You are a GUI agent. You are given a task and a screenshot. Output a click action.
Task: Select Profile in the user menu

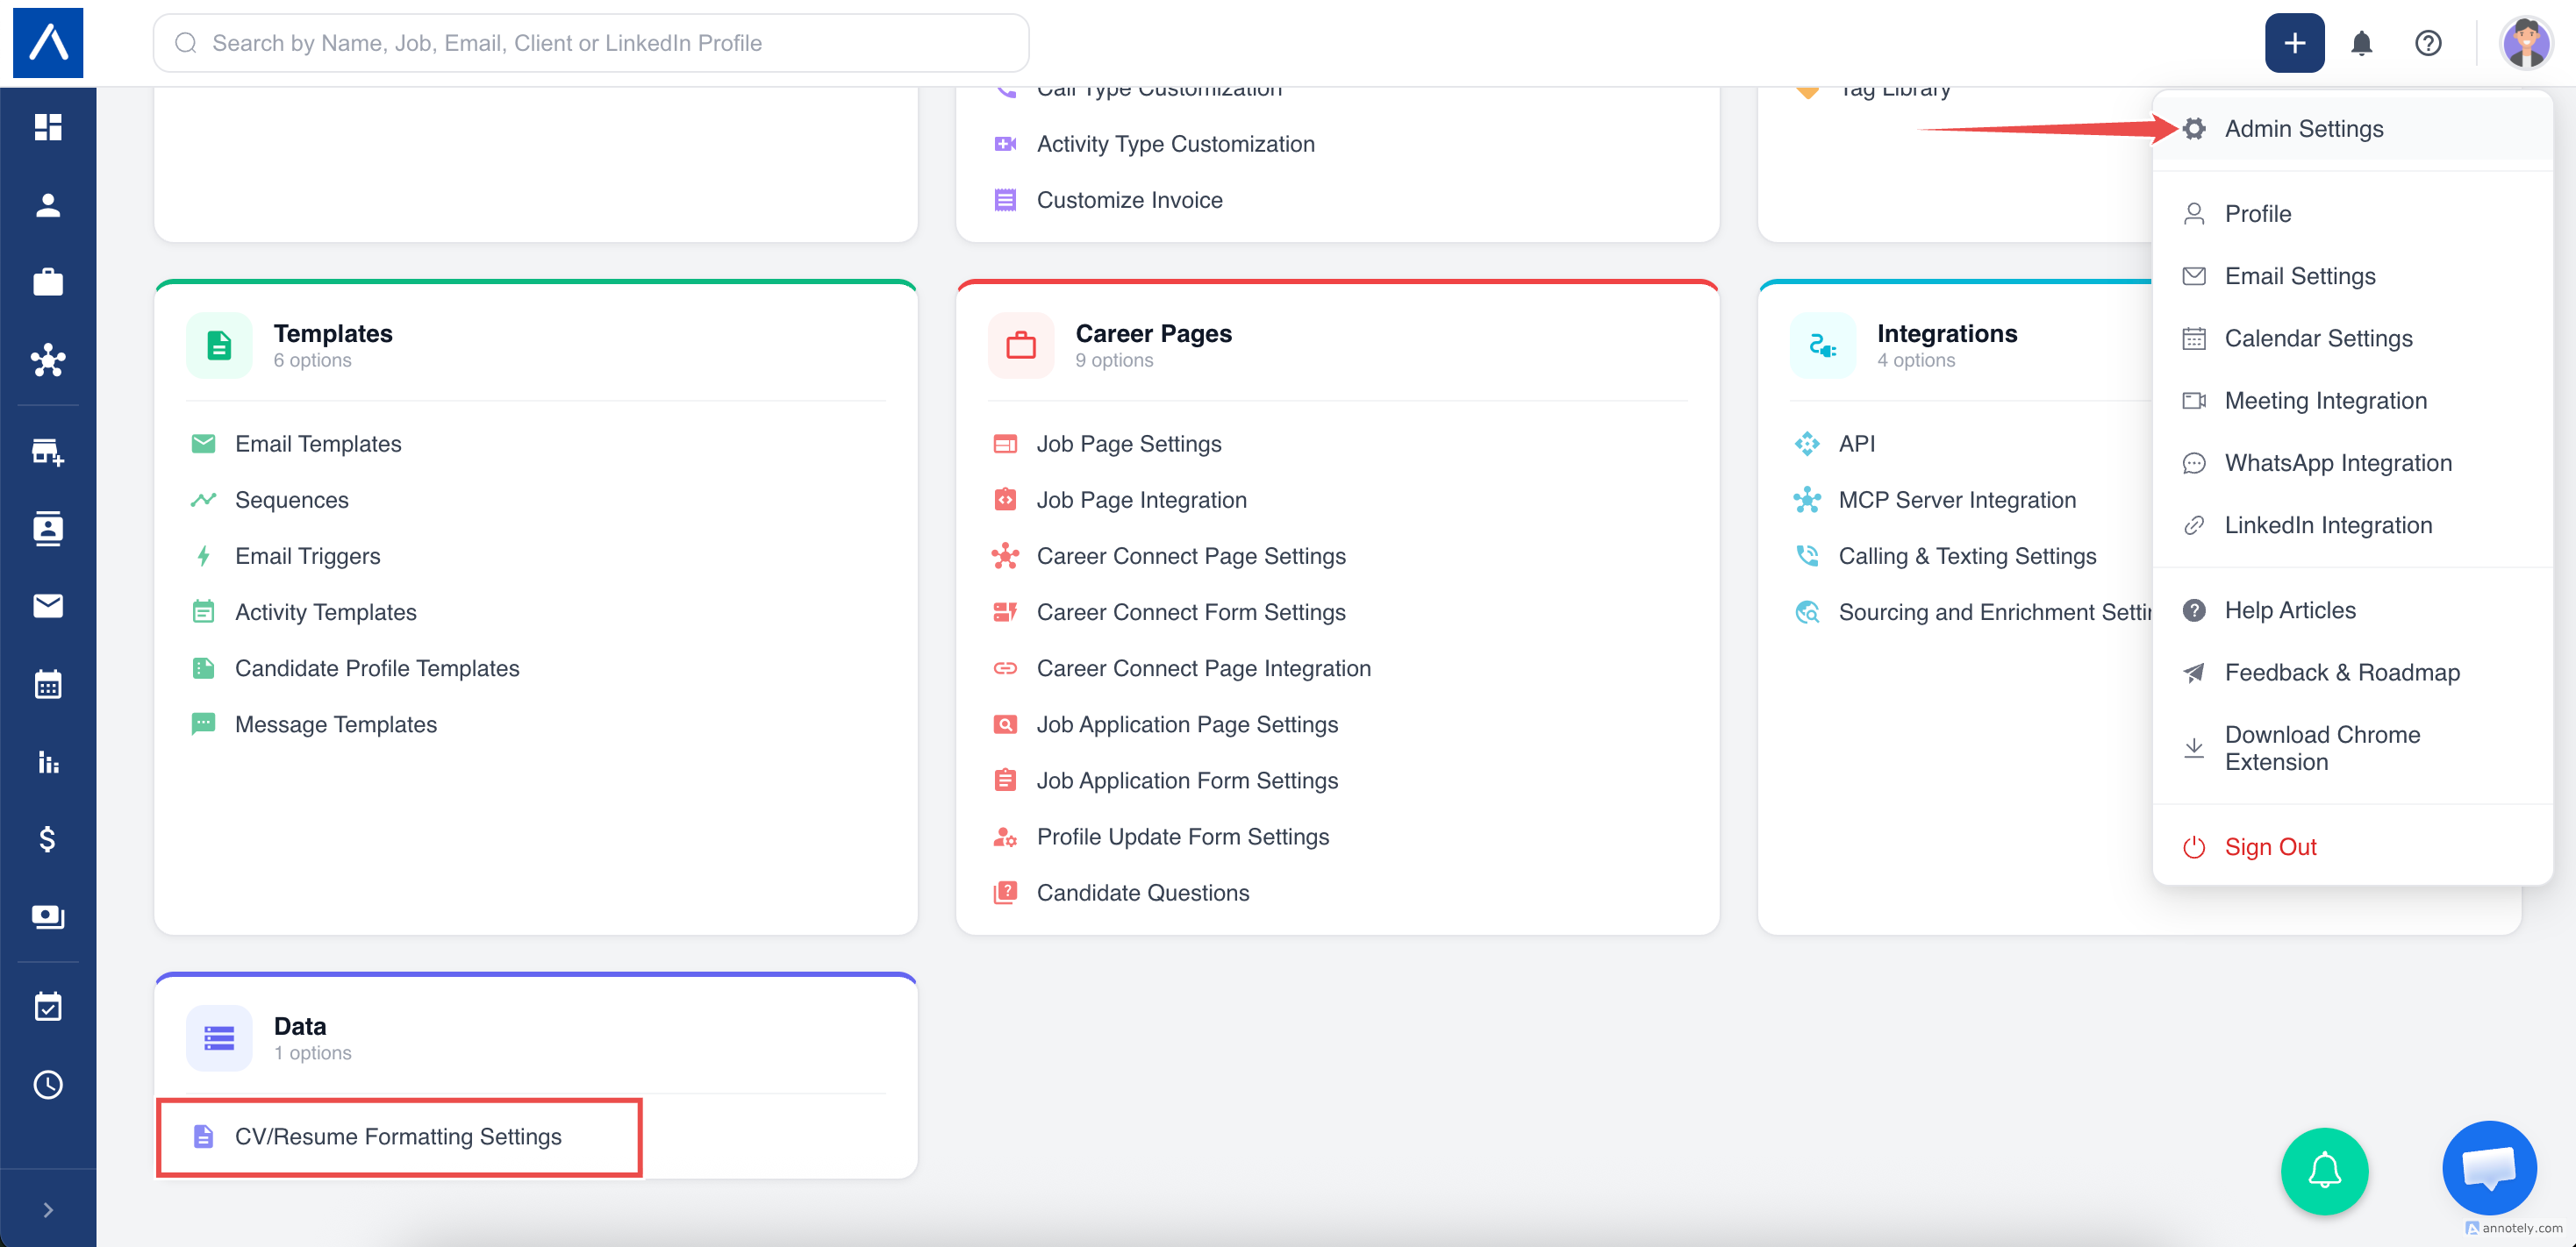[x=2352, y=214]
